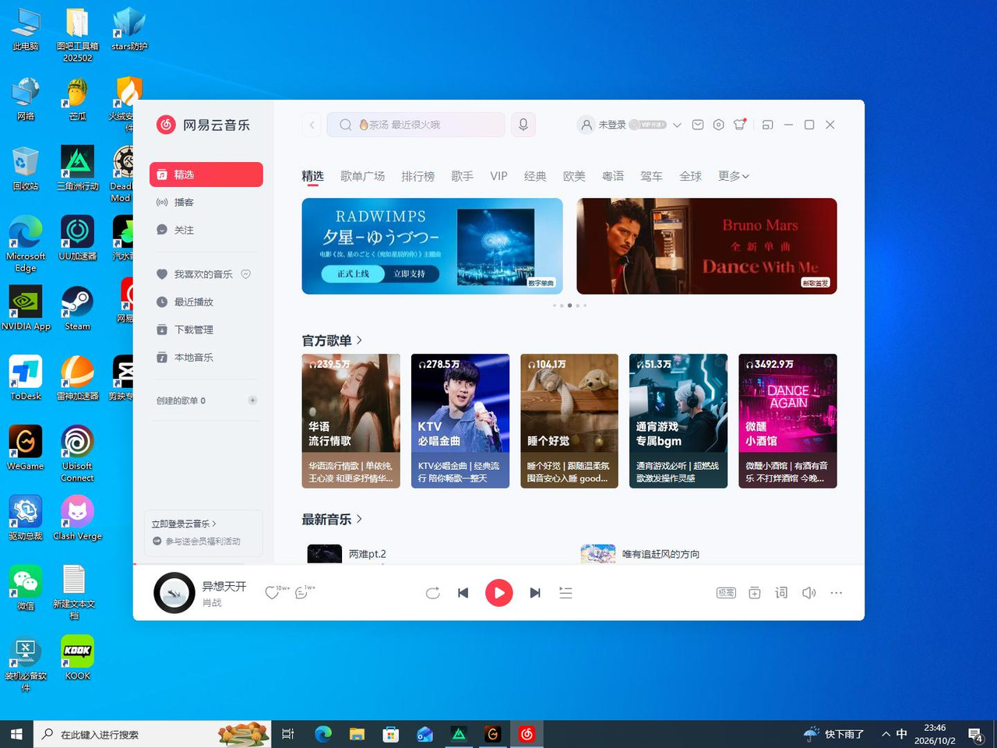The width and height of the screenshot is (997, 748).
Task: Open comments for the current song
Action: [x=302, y=593]
